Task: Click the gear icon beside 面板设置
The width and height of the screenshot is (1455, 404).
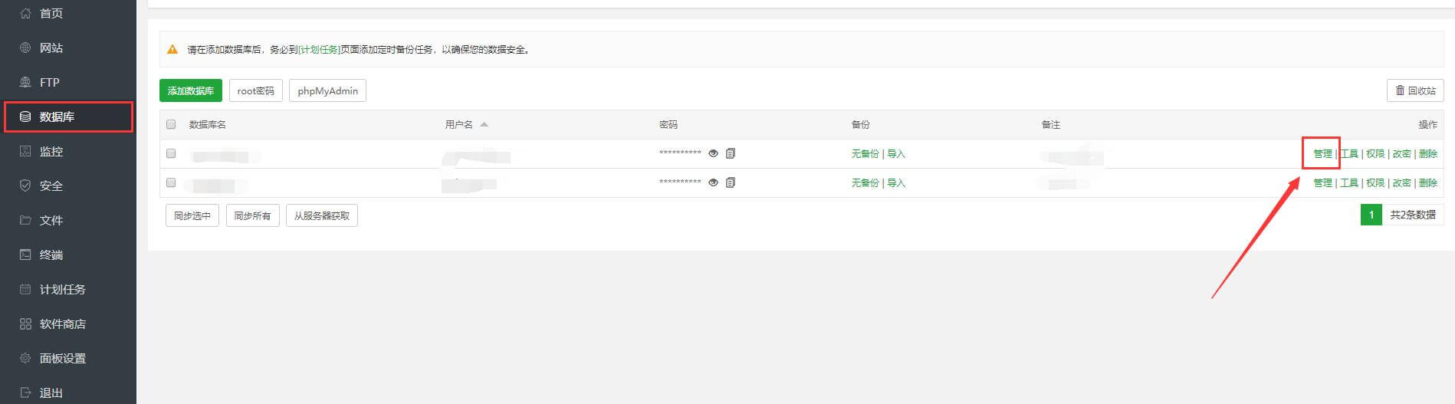Action: point(25,358)
